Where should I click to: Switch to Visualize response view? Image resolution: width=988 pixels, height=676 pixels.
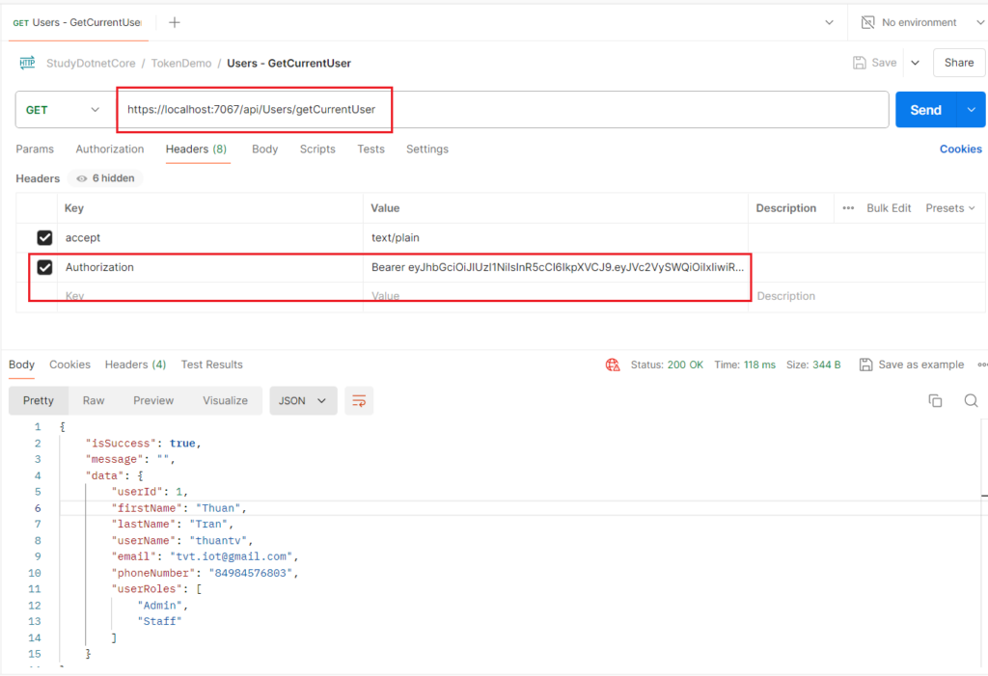(x=225, y=401)
